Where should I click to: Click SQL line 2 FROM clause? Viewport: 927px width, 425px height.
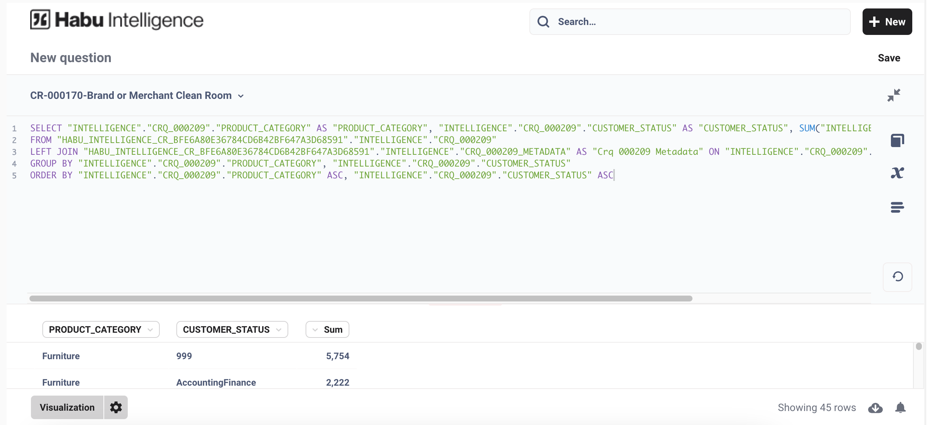click(x=263, y=140)
